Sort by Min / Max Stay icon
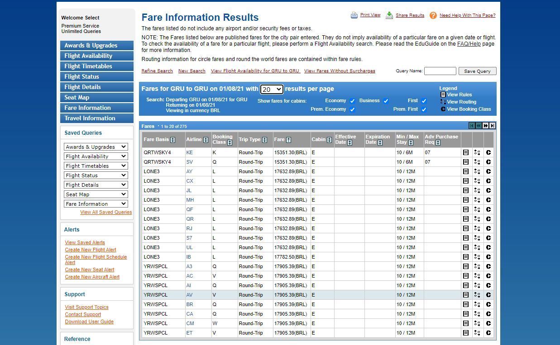 coord(410,142)
